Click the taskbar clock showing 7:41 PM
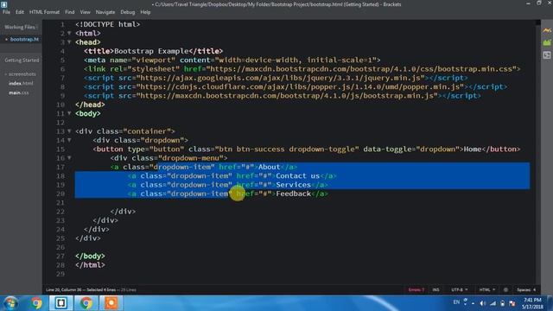The height and width of the screenshot is (311, 553). (533, 303)
